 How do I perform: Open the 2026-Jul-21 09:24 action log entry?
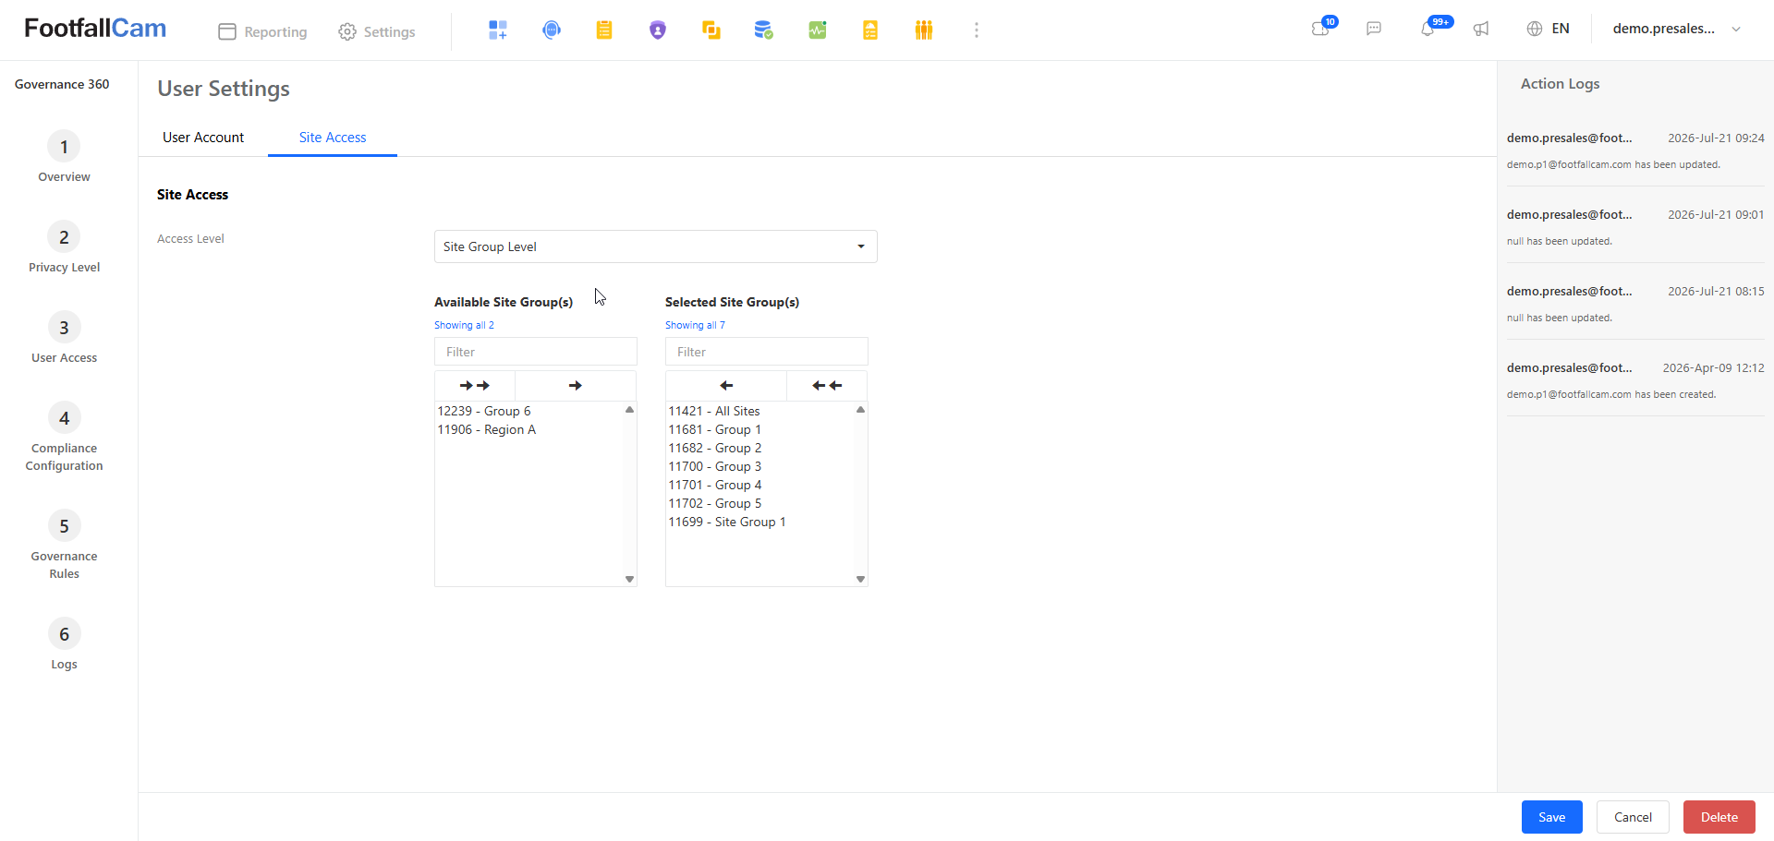point(1635,150)
